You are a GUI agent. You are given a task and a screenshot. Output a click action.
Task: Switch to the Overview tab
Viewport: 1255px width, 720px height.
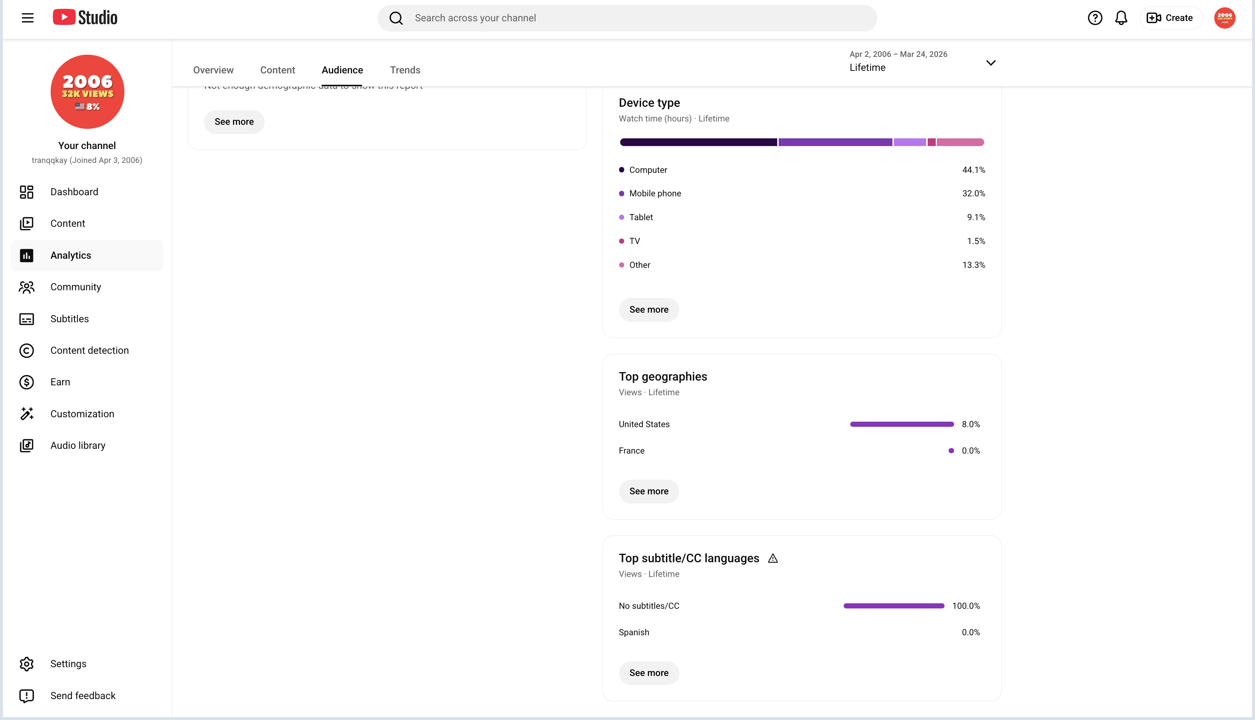click(213, 70)
